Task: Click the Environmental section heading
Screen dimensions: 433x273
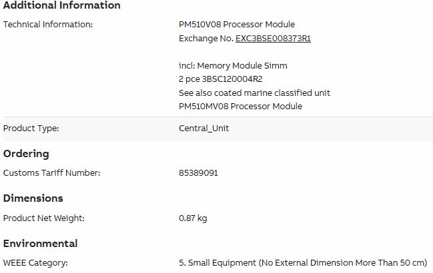Action: (40, 244)
